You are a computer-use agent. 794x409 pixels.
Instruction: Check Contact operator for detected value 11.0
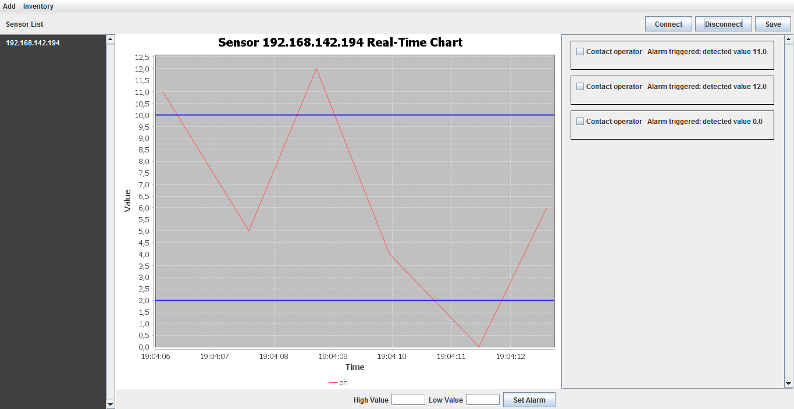[x=580, y=51]
